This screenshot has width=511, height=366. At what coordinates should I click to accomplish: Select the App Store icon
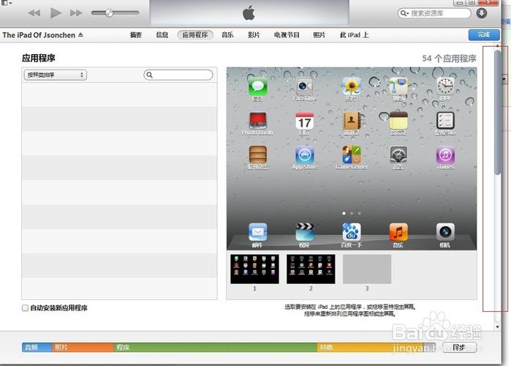305,154
